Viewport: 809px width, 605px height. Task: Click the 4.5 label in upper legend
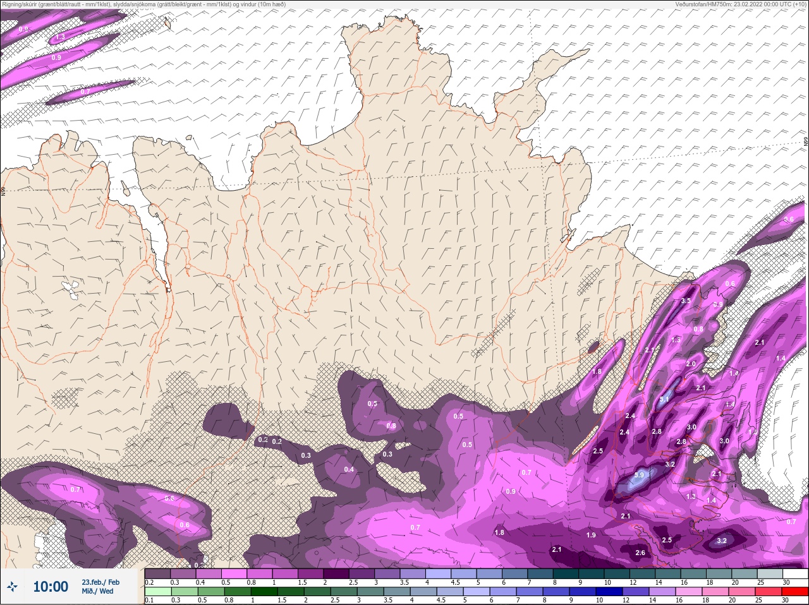[455, 582]
